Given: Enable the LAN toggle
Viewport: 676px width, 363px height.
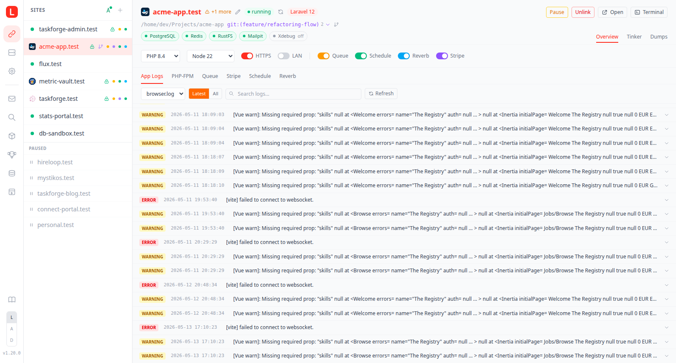Looking at the screenshot, I should coord(284,56).
